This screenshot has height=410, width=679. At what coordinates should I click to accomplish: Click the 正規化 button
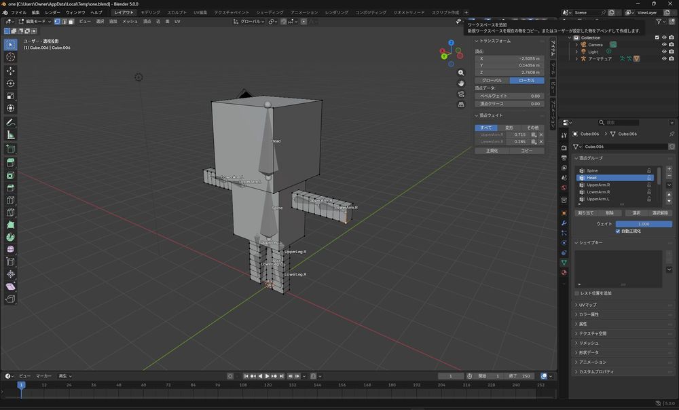[x=492, y=151]
